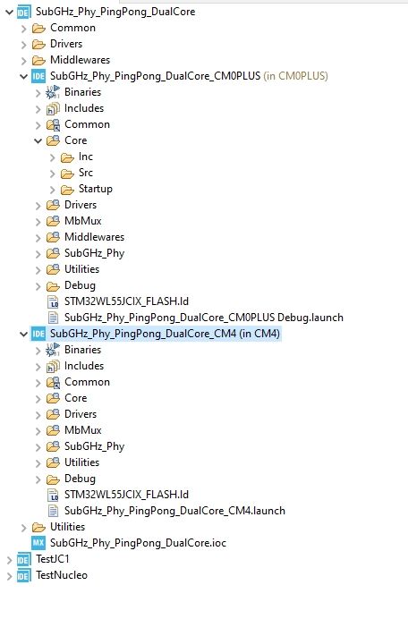The height and width of the screenshot is (619, 408).
Task: Select the Drivers folder in CM4
Action: tap(81, 414)
